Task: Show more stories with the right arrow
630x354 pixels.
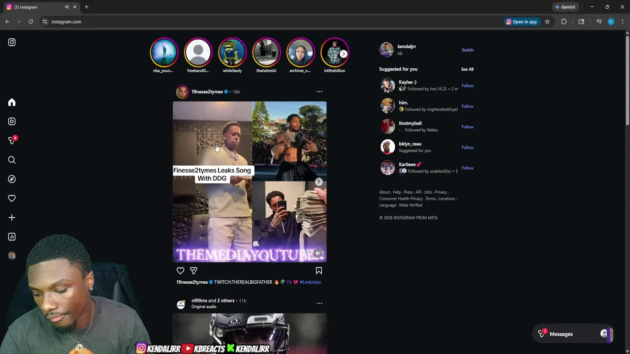Action: (x=344, y=54)
